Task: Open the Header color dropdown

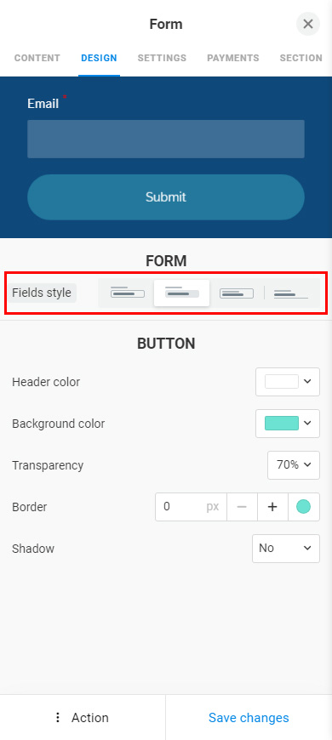Action: point(288,382)
